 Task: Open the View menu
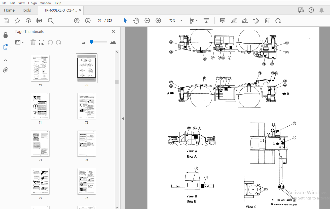[x=22, y=3]
